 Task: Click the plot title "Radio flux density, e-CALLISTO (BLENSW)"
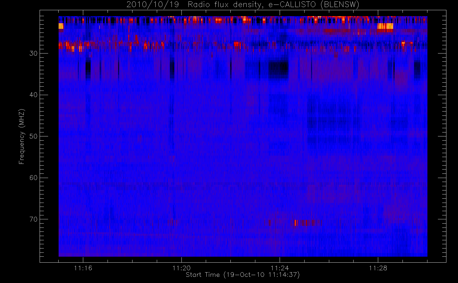(273, 5)
